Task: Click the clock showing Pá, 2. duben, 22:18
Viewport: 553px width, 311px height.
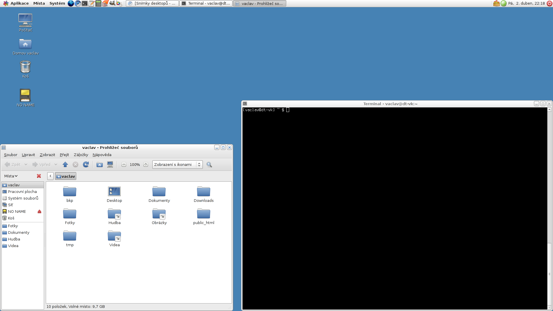Action: (527, 3)
